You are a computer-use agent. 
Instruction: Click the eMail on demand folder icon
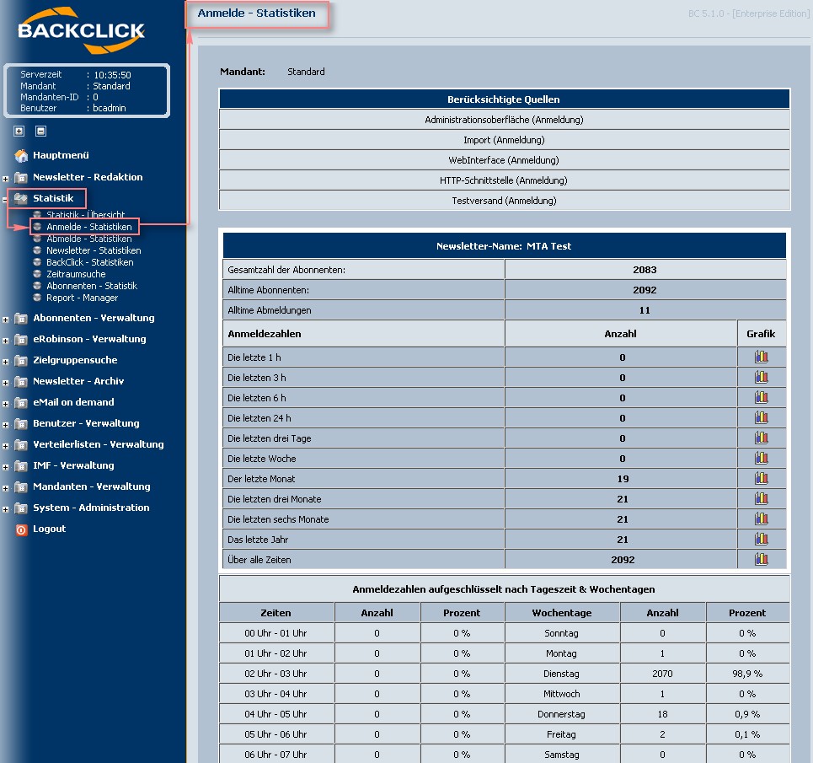pos(21,402)
